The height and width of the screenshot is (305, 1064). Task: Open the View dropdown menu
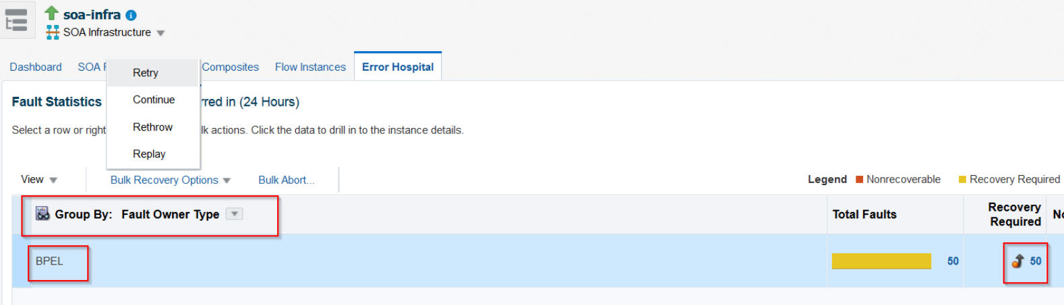click(x=39, y=180)
